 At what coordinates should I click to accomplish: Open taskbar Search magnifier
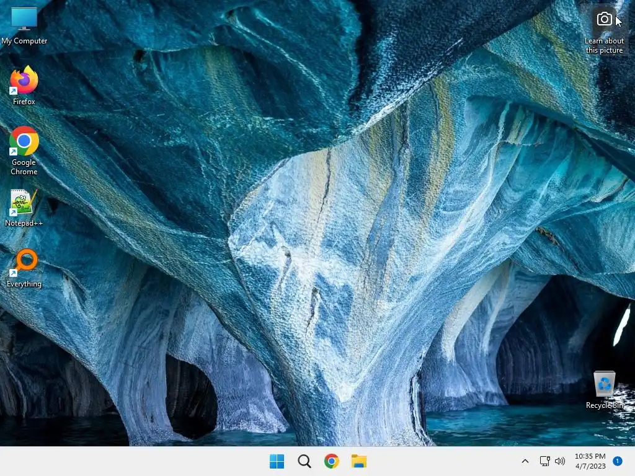tap(304, 461)
